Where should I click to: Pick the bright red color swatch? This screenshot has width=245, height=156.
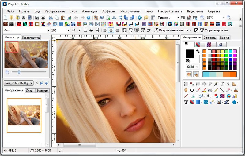214,56
